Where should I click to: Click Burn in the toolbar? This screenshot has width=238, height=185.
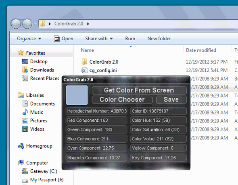click(x=130, y=39)
